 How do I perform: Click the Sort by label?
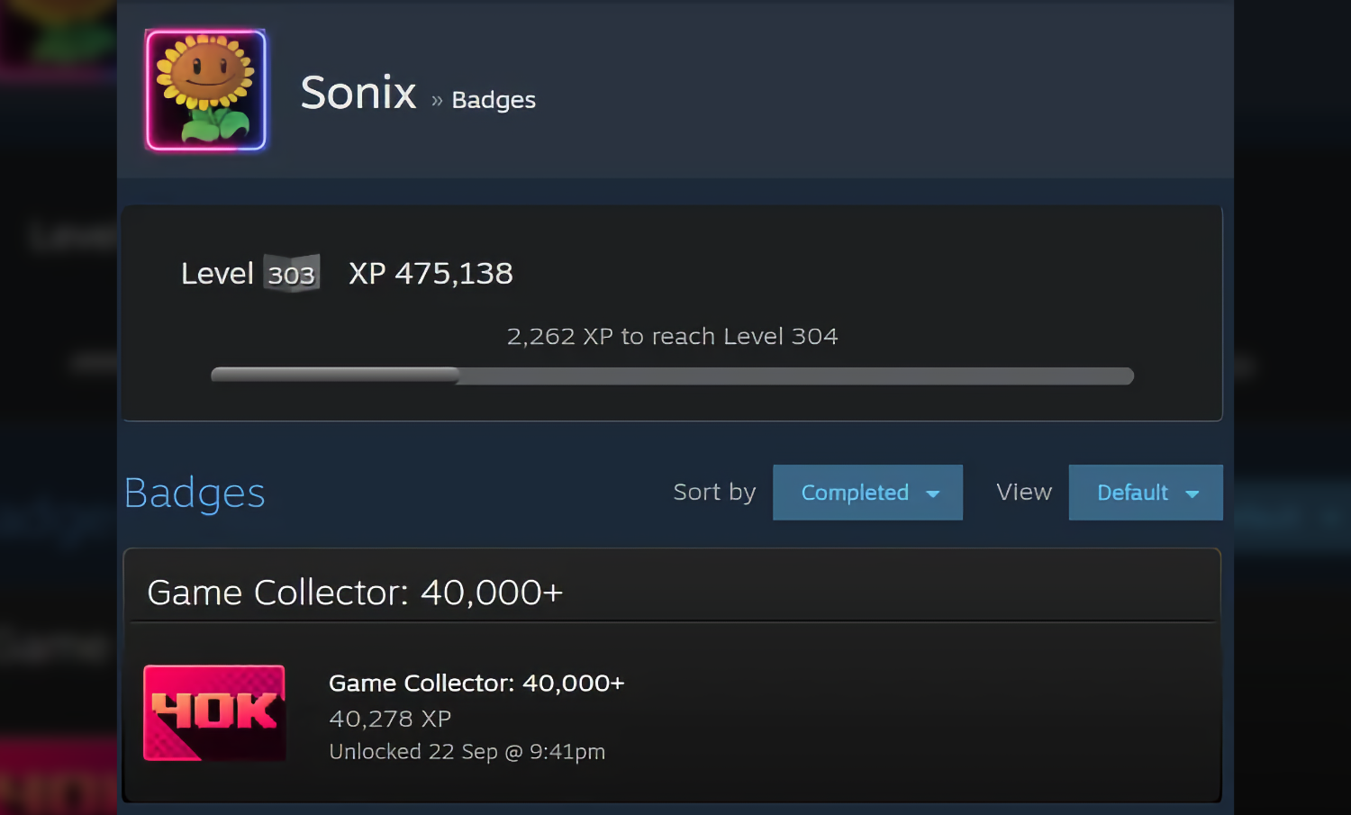click(714, 493)
